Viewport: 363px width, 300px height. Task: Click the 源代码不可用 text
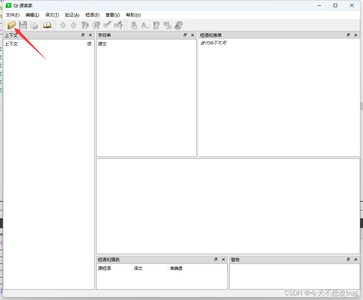pyautogui.click(x=213, y=43)
